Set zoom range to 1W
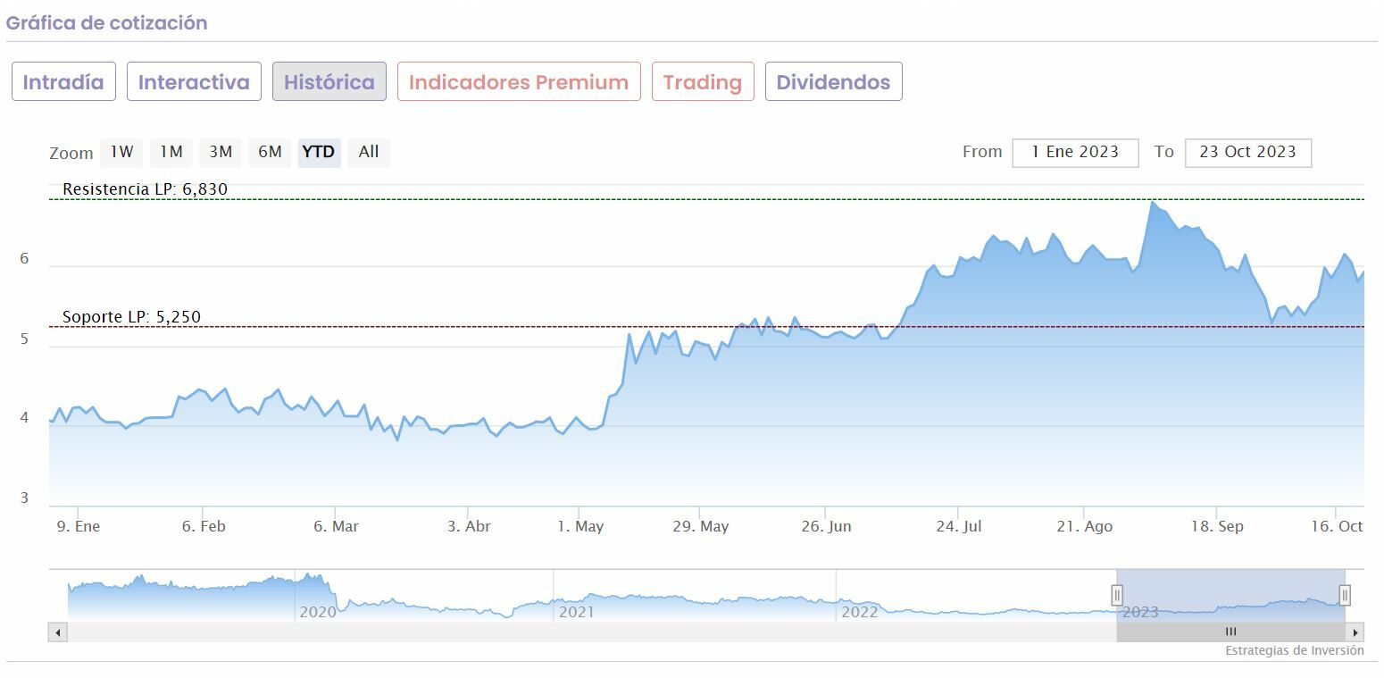The height and width of the screenshot is (678, 1384). point(121,152)
